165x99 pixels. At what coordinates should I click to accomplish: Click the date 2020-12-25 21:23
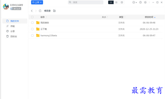(x=149, y=29)
